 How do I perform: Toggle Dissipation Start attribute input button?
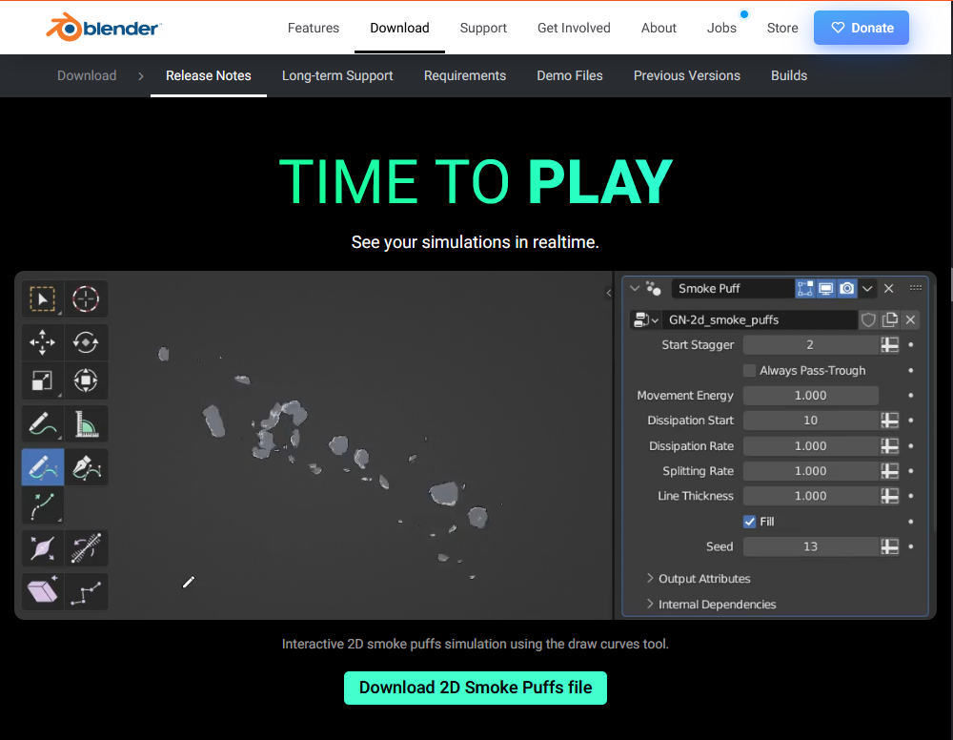pos(890,421)
